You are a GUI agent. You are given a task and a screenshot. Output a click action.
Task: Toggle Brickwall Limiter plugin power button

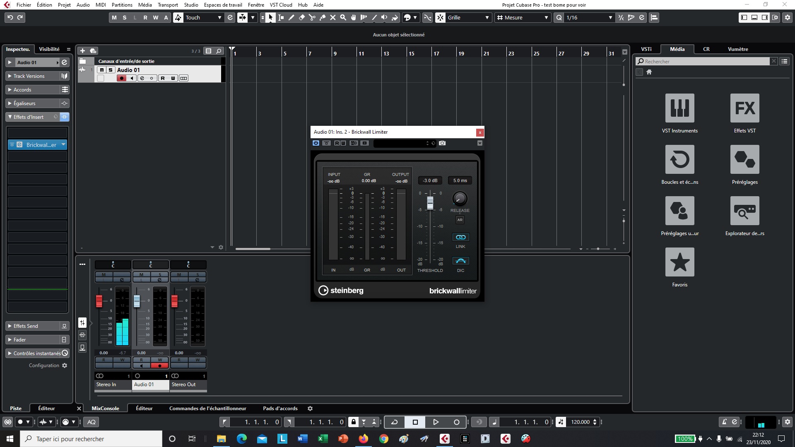[316, 143]
